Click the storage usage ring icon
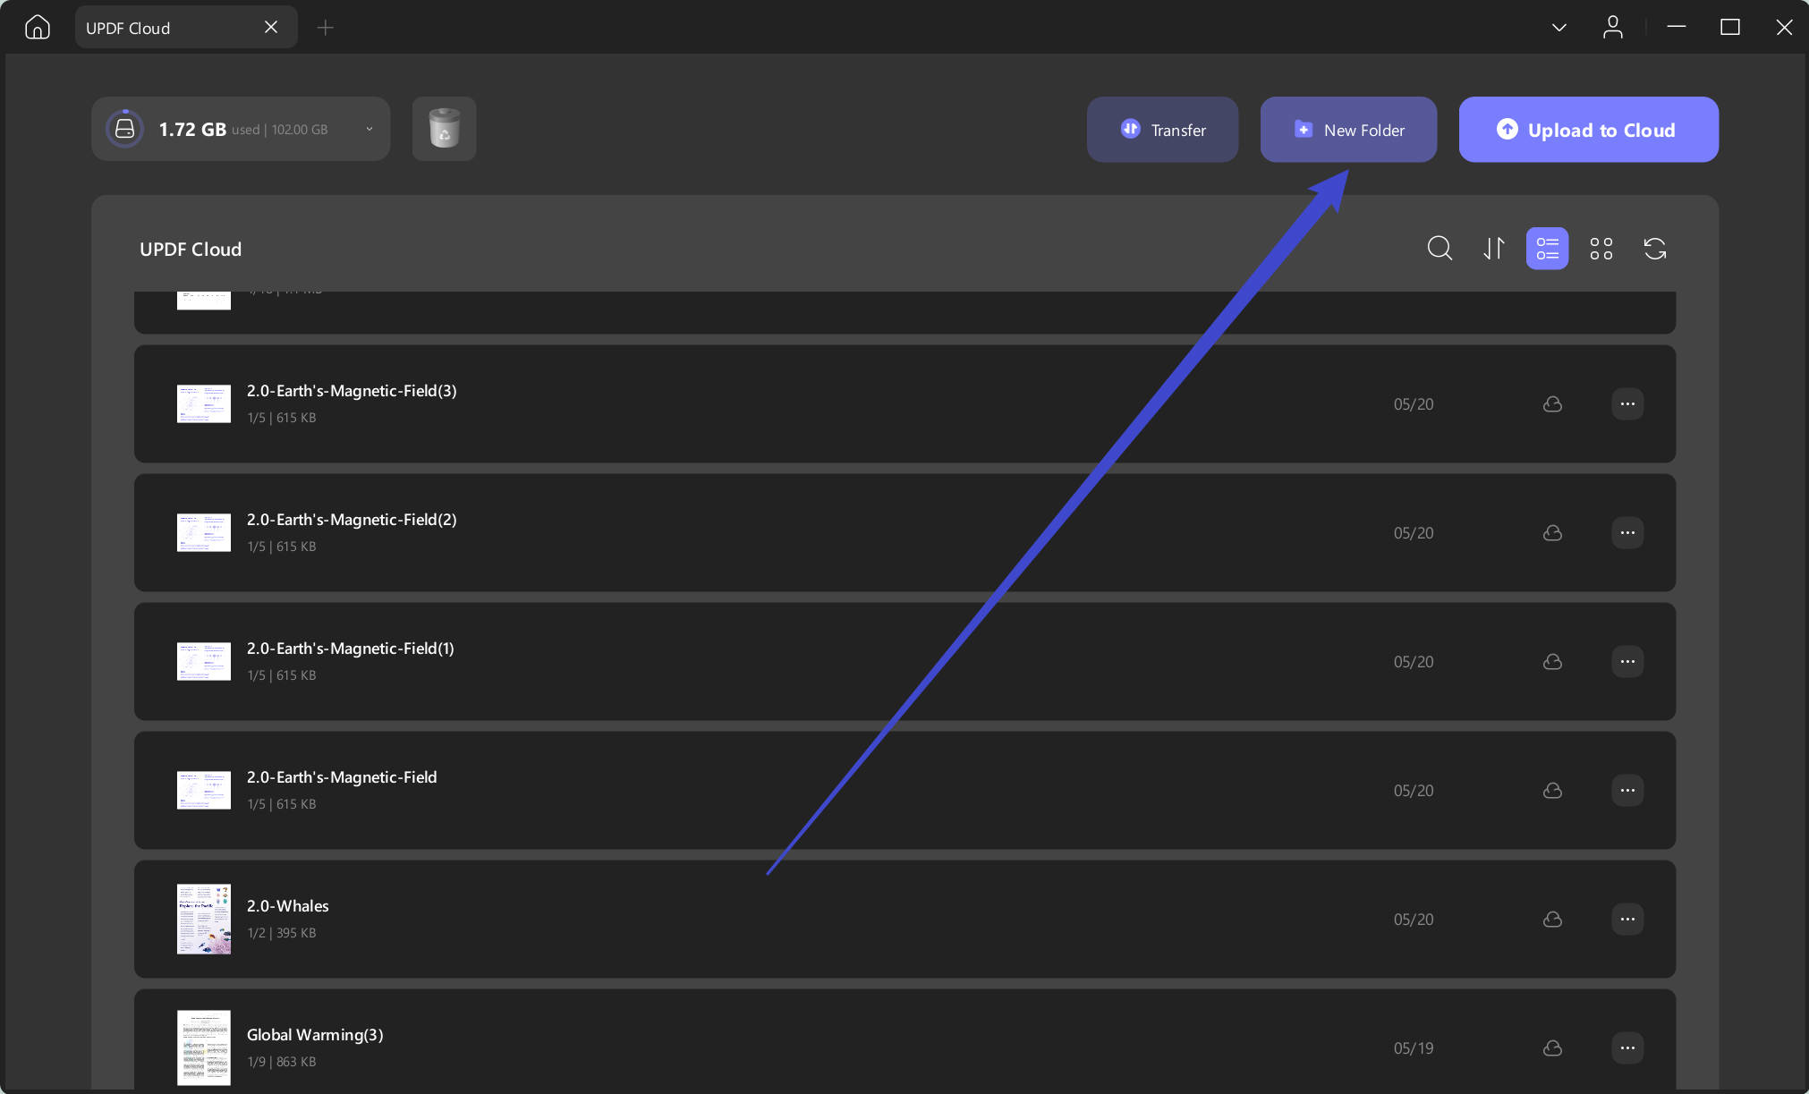 click(124, 129)
